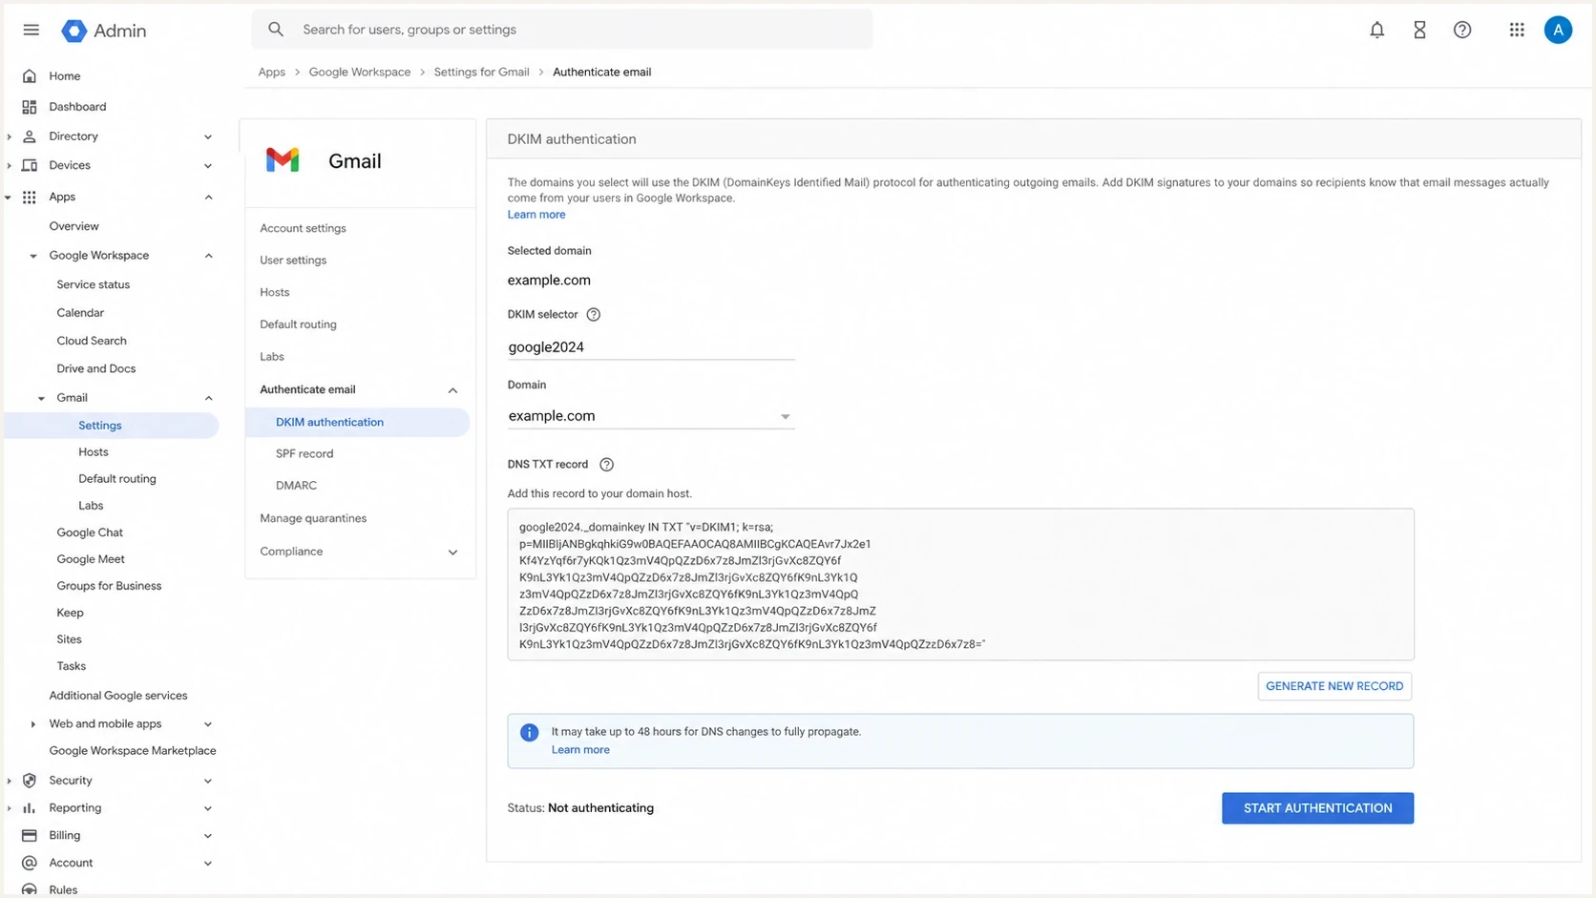This screenshot has height=898, width=1596.
Task: Click the Gmail logo icon
Action: coord(283,160)
